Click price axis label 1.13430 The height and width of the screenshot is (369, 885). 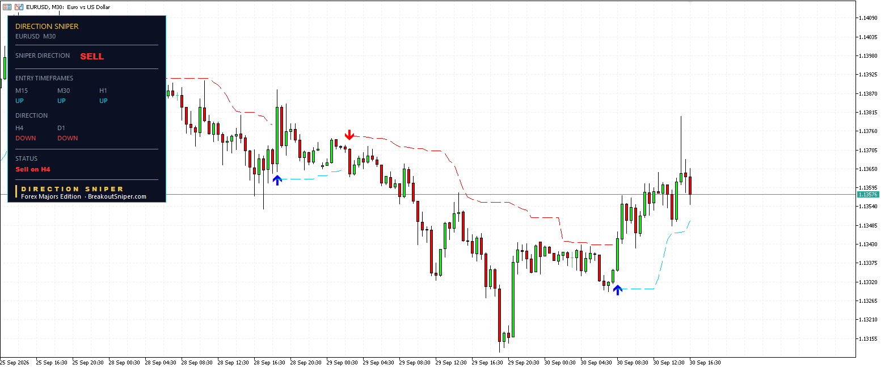(869, 244)
